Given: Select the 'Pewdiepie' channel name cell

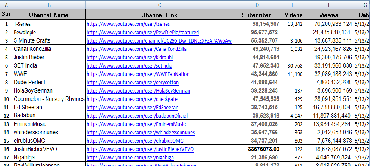Looking at the screenshot, I should [x=49, y=32].
